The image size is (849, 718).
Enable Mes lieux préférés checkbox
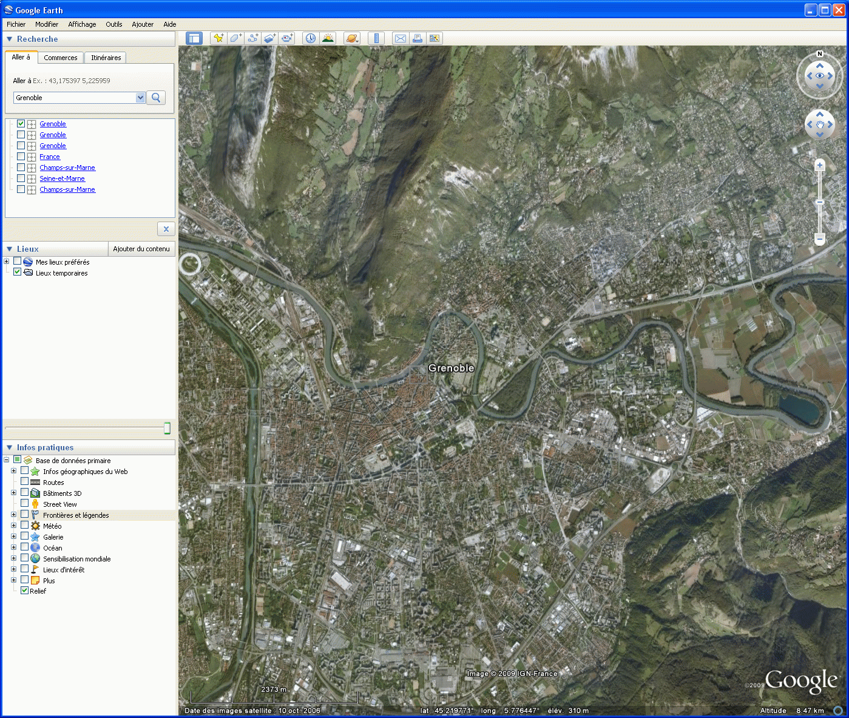click(x=18, y=262)
